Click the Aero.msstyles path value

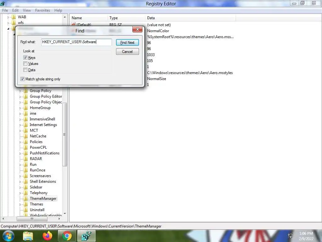coord(190,73)
